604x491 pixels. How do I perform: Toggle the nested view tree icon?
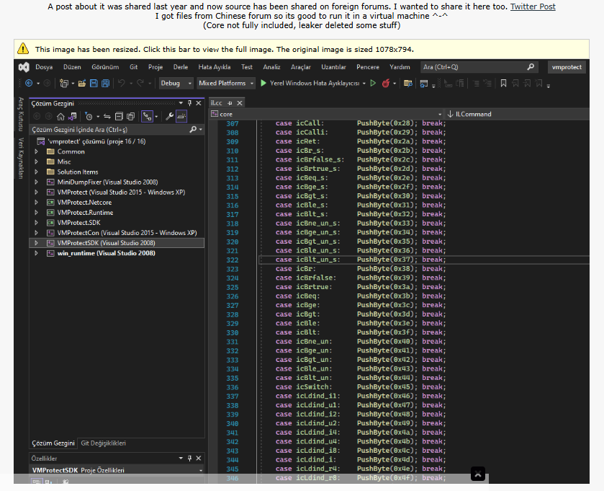click(147, 117)
